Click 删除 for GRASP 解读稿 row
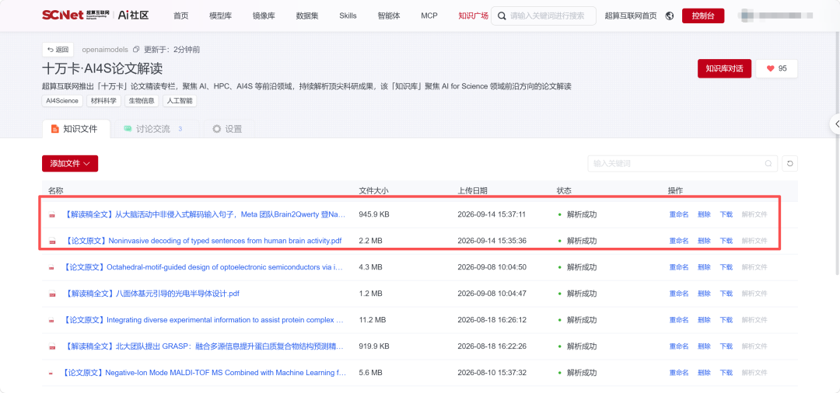Viewport: 840px width, 393px height. point(704,346)
